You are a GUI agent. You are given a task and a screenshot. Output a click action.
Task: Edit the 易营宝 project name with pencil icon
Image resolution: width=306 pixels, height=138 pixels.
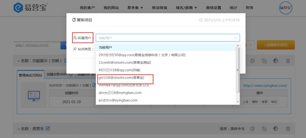47,129
